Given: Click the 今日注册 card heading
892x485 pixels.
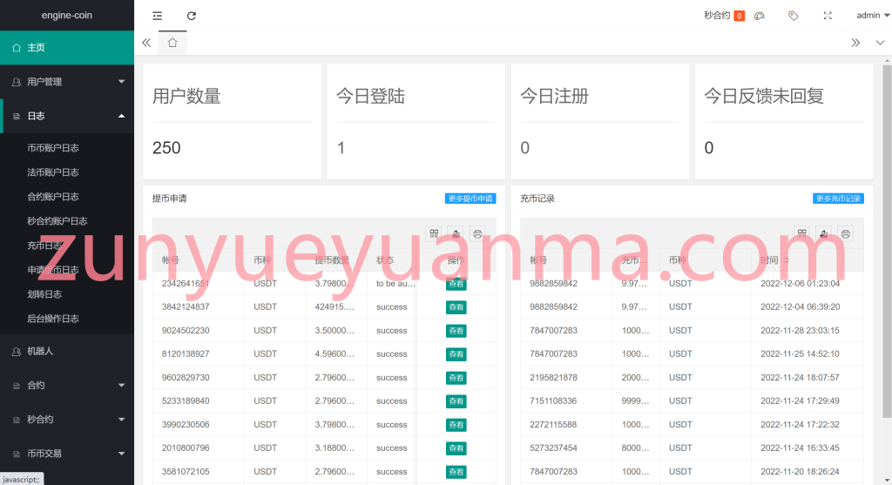Looking at the screenshot, I should 555,96.
